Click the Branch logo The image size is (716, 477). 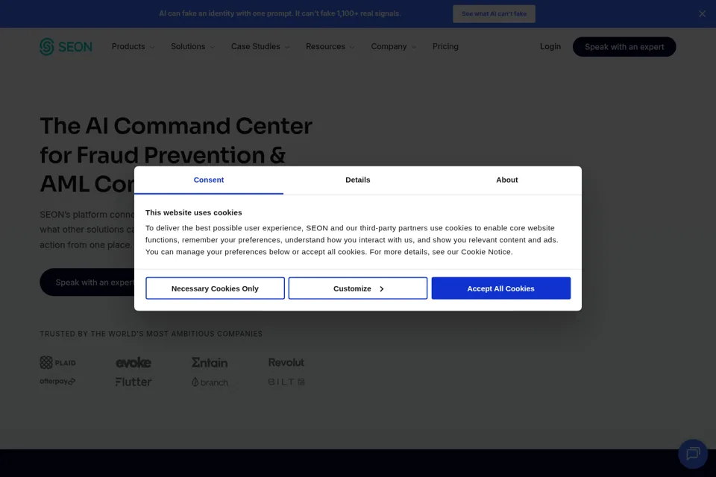pyautogui.click(x=210, y=382)
